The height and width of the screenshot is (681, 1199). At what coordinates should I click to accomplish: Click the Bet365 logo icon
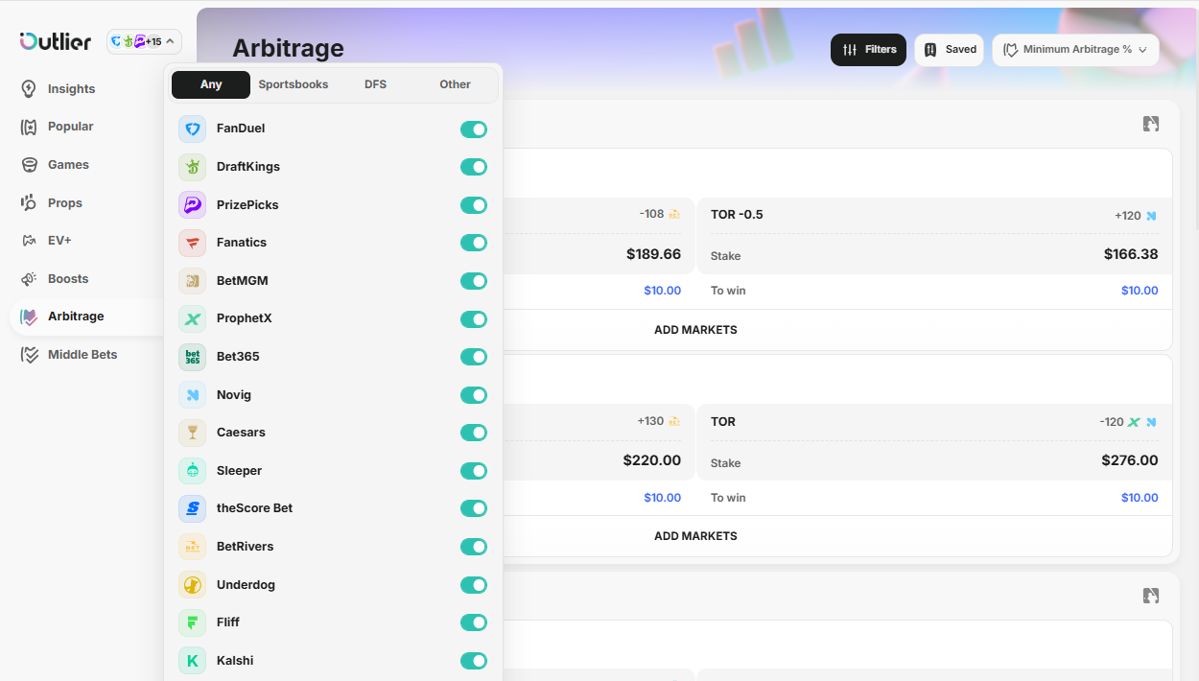click(193, 357)
